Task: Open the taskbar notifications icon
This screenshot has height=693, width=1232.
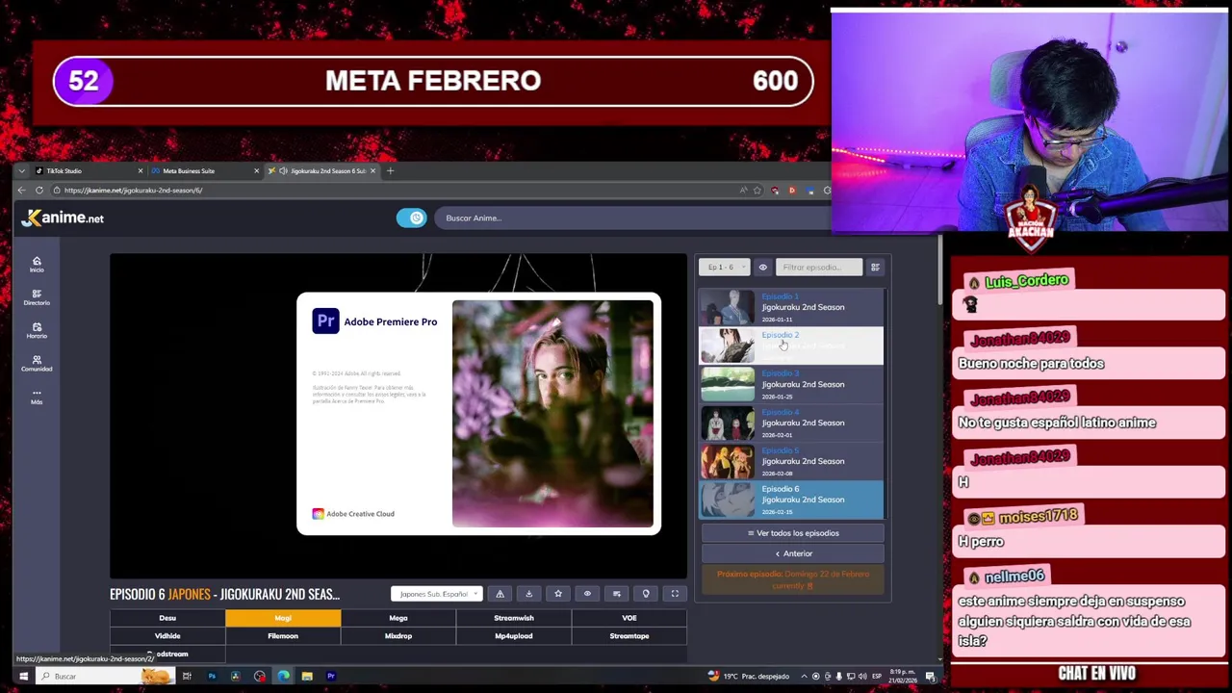Action: [931, 677]
